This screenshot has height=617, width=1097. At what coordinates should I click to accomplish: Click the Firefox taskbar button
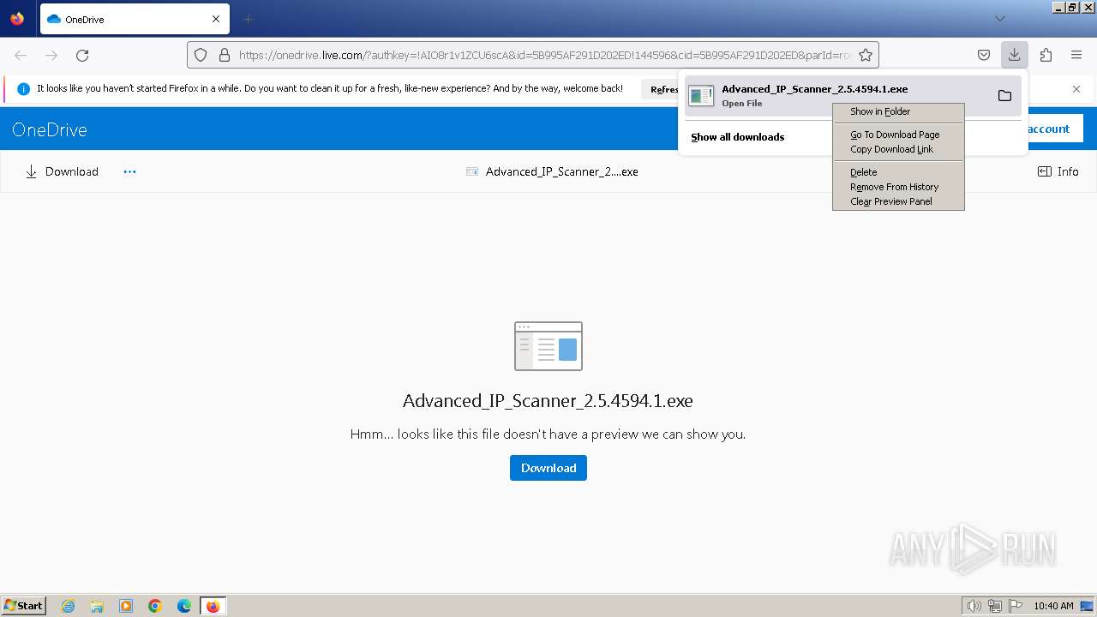pyautogui.click(x=213, y=606)
